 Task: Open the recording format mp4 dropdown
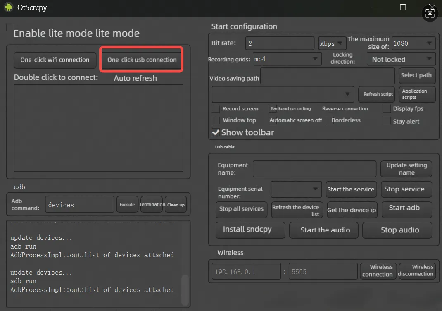[287, 59]
